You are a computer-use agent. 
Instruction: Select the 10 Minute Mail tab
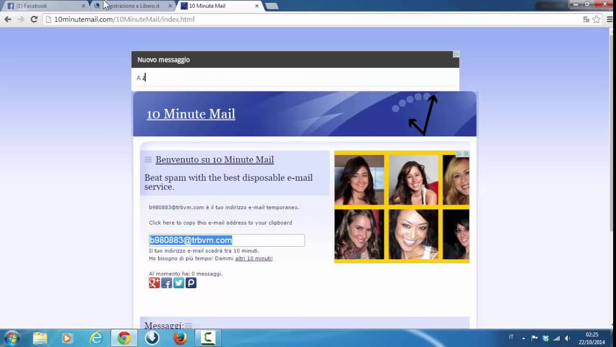click(219, 6)
